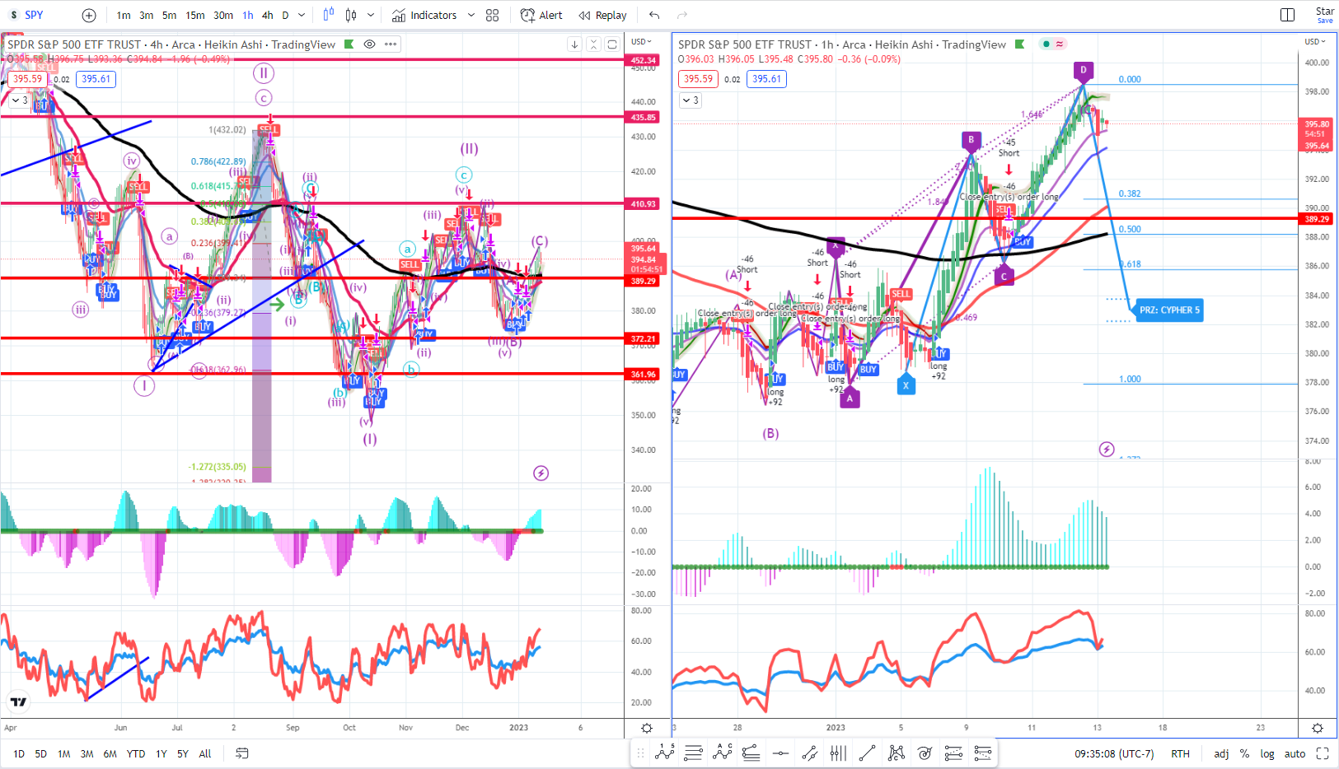Open indicator templates grid icon
This screenshot has height=769, width=1339.
point(493,15)
